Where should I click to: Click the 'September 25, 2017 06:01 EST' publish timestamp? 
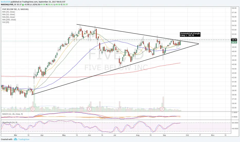click(52, 2)
